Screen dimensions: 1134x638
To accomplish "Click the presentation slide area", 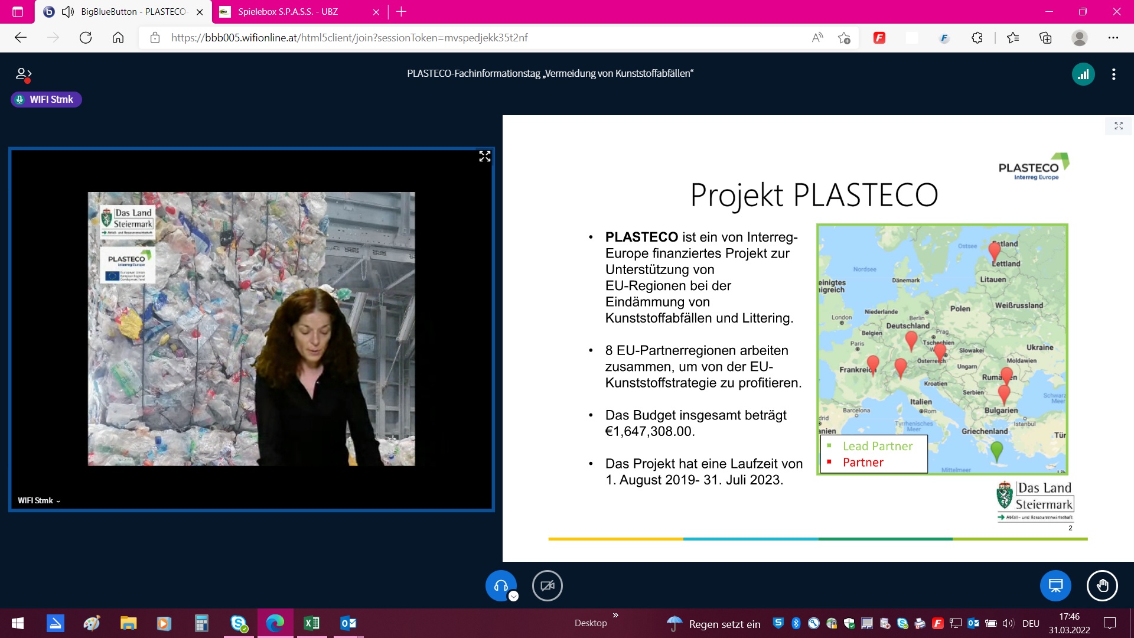I will tap(818, 338).
